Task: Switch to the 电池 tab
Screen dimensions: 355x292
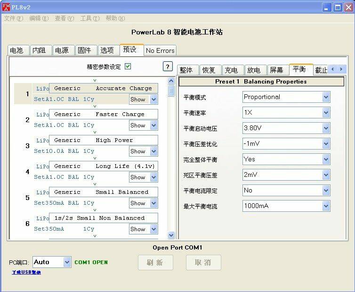Action: [x=18, y=50]
